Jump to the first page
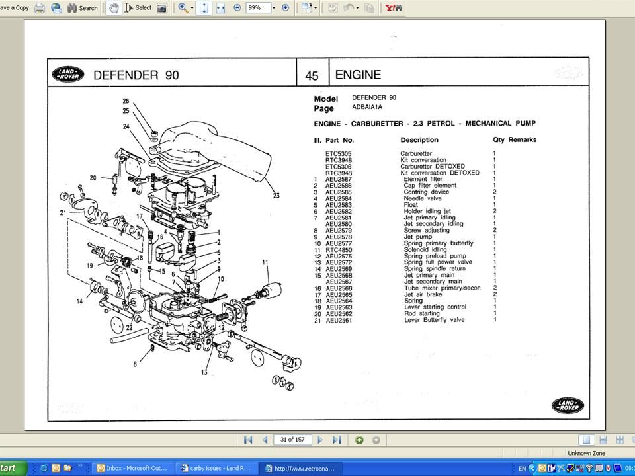This screenshot has width=635, height=476. coord(248,440)
